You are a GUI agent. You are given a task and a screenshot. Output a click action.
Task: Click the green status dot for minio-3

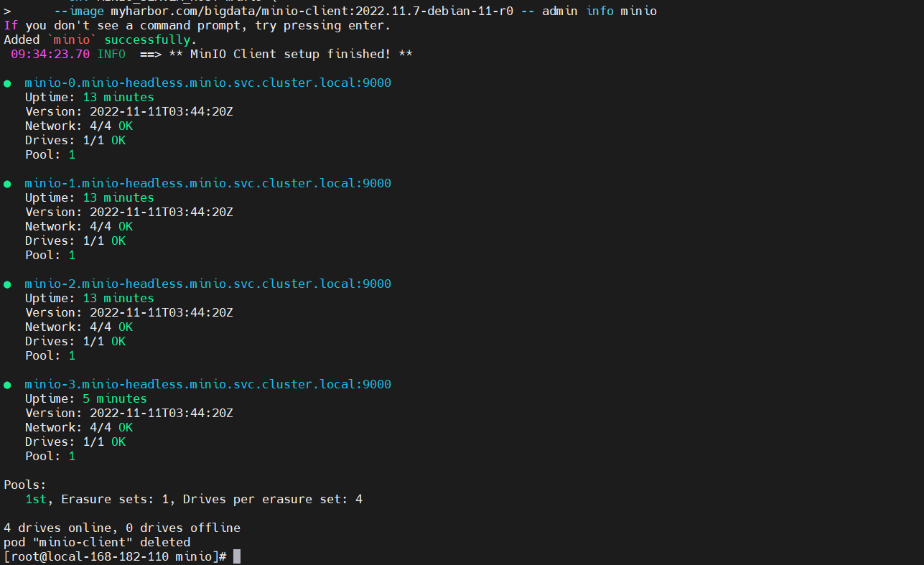tap(7, 385)
